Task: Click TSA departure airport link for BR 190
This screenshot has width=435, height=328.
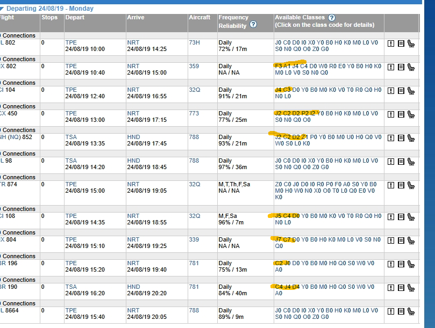Action: click(x=71, y=287)
